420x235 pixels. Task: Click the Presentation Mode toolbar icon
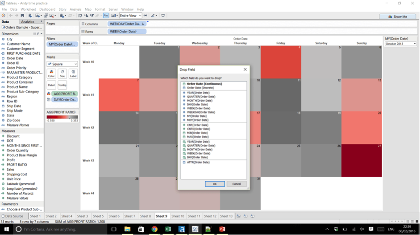(x=163, y=16)
